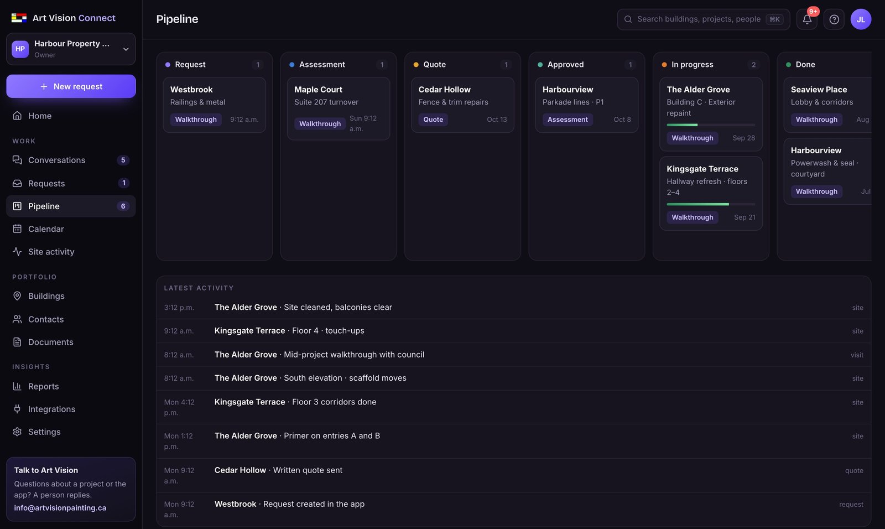The image size is (885, 529).
Task: Click the Site activity pulse icon
Action: coord(17,252)
